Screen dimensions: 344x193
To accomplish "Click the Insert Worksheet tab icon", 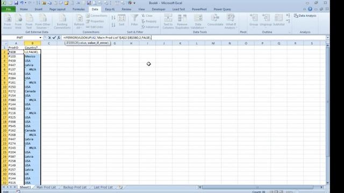I will [x=120, y=187].
